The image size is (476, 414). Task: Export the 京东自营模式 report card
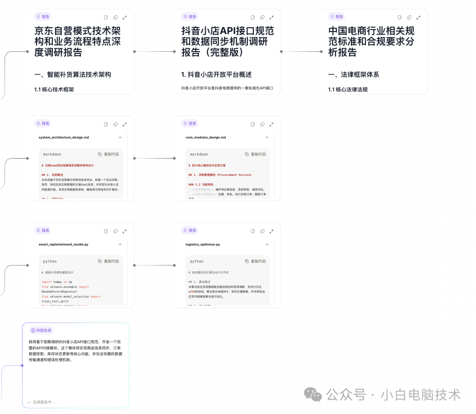pos(106,18)
